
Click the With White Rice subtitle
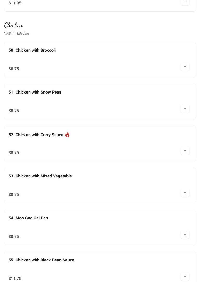17,33
